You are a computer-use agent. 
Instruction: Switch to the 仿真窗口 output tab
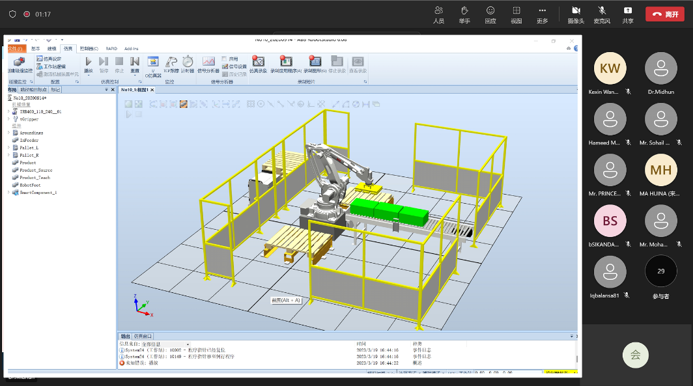click(x=143, y=336)
